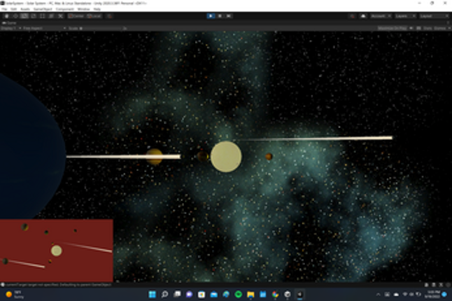
Task: Open Unity Hub on taskbar
Action: tap(288, 295)
